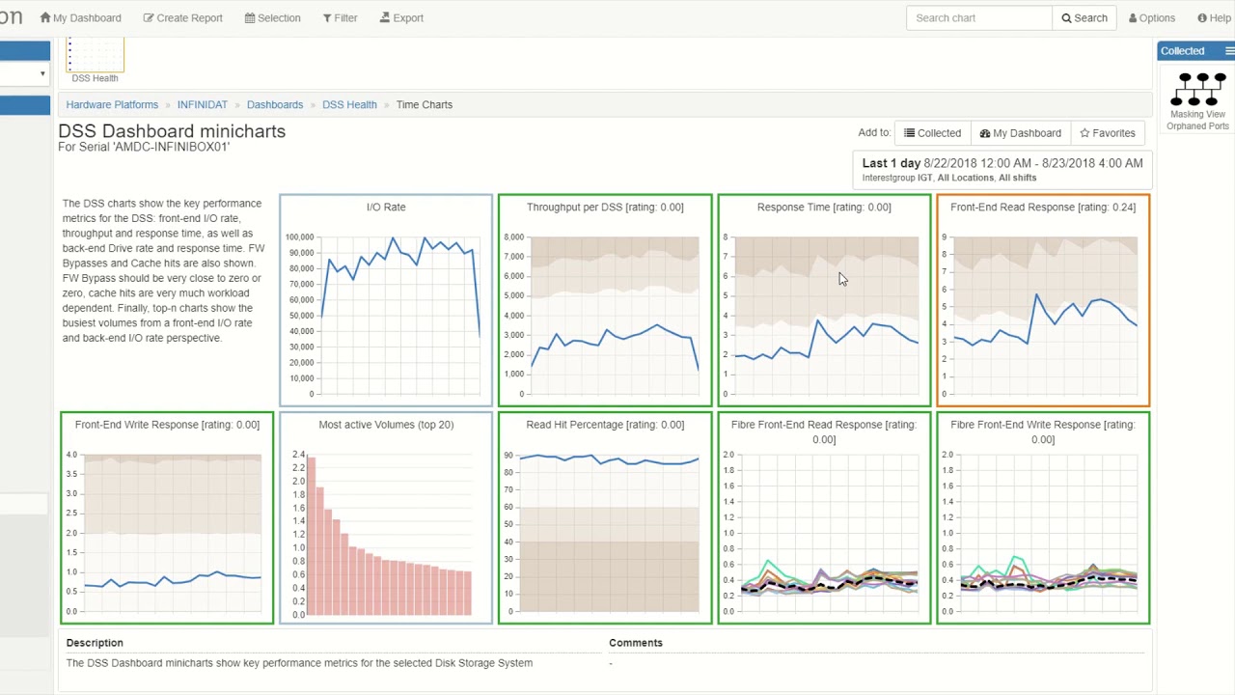
Task: Go to Hardware Platforms breadcrumb
Action: [112, 104]
